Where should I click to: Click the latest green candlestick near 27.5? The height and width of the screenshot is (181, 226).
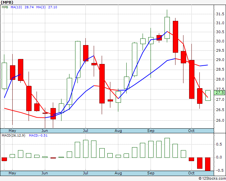[208, 95]
